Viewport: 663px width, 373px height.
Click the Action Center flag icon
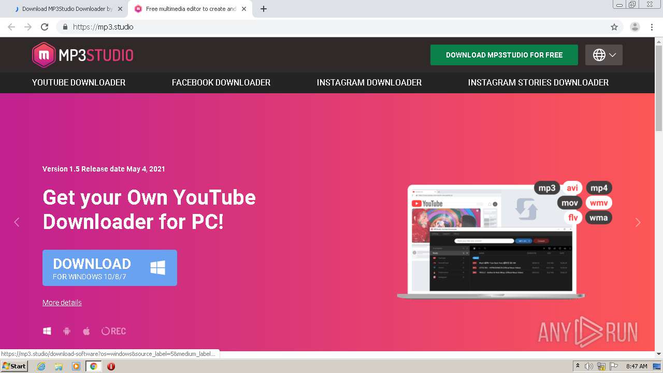(614, 366)
